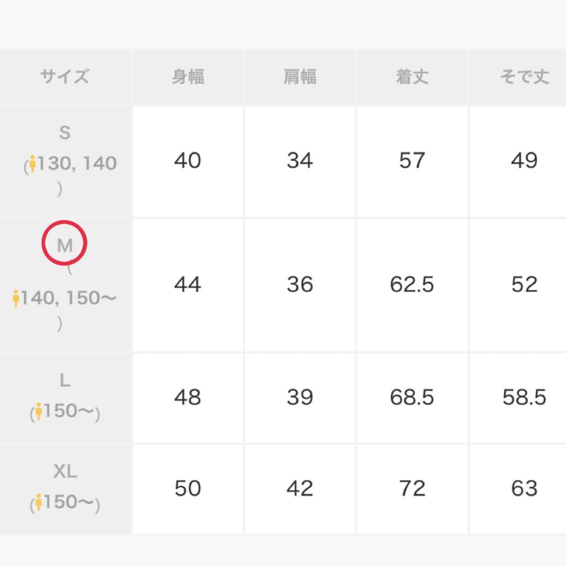This screenshot has width=566, height=566.
Task: Click the yellow person icon in L row
Action: pos(38,411)
